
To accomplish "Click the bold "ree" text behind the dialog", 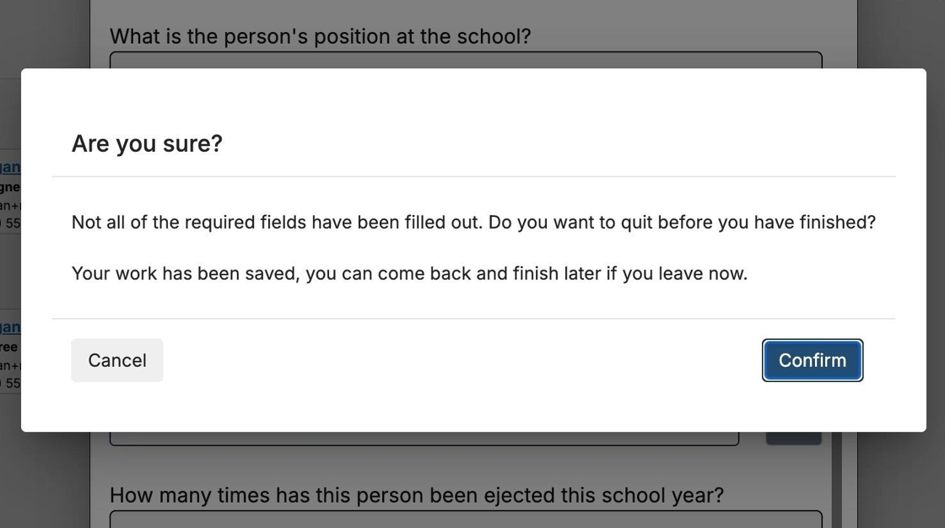I will 9,347.
